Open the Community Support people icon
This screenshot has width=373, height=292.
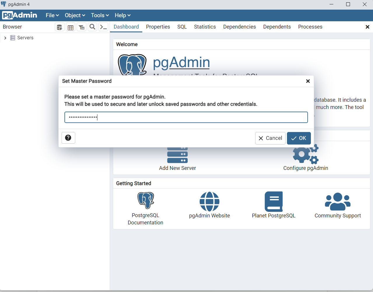pyautogui.click(x=338, y=201)
